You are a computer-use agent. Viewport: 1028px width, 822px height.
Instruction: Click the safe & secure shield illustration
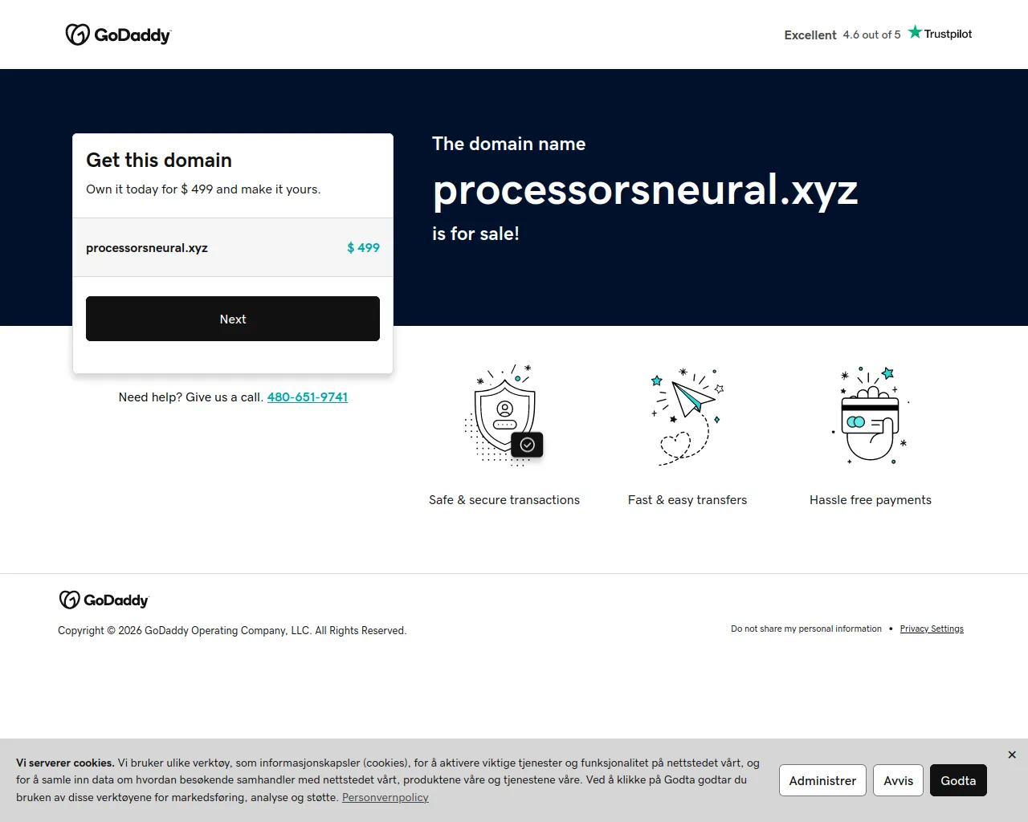pos(504,415)
